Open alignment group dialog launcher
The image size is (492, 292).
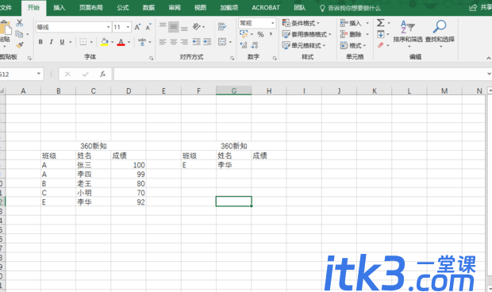tap(233, 58)
